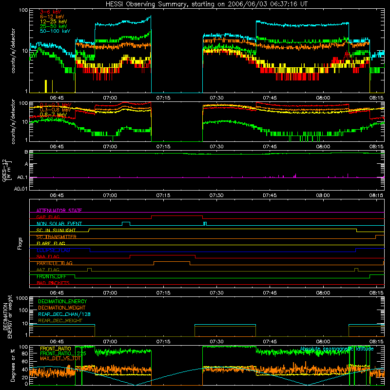Click the FRONTS_OFF flag label
The width and height of the screenshot is (390, 390).
pos(51,276)
